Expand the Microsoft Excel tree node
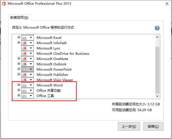Image resolution: width=172 pixels, height=139 pixels. (x=19, y=37)
